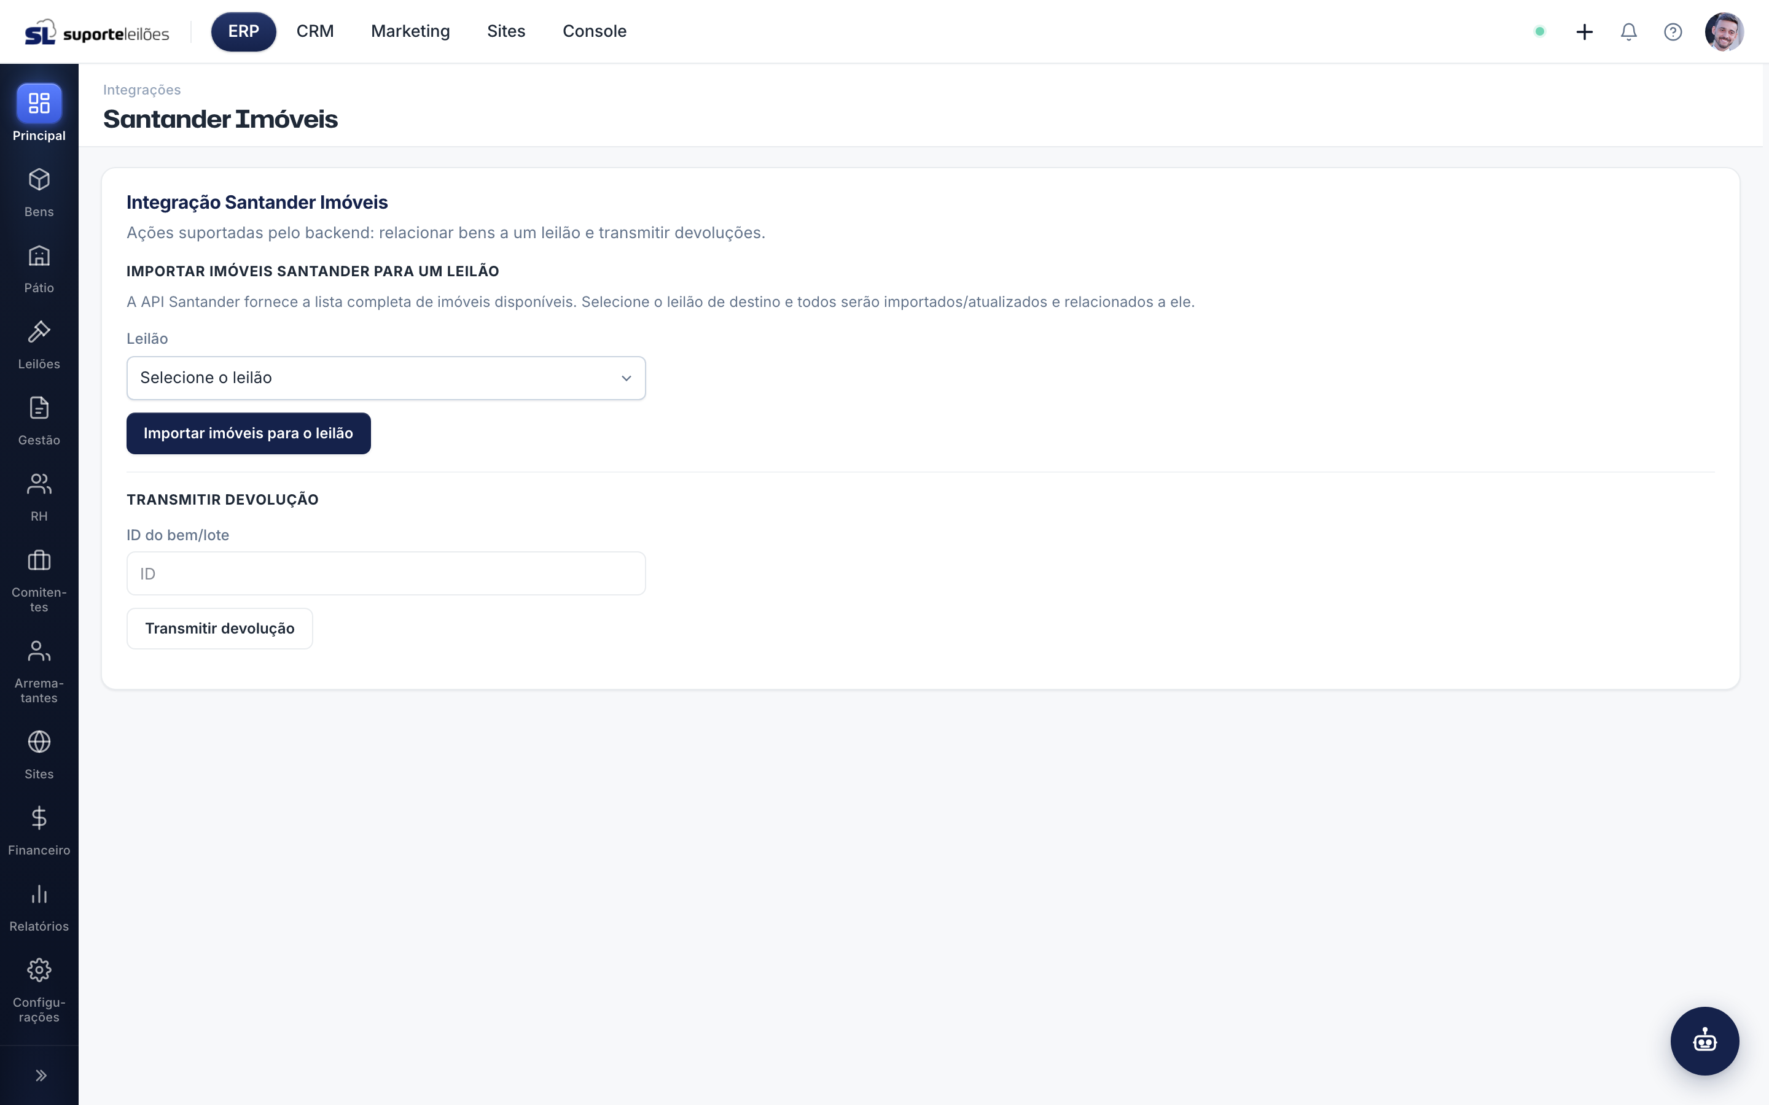Switch to the Marketing tab

click(410, 31)
